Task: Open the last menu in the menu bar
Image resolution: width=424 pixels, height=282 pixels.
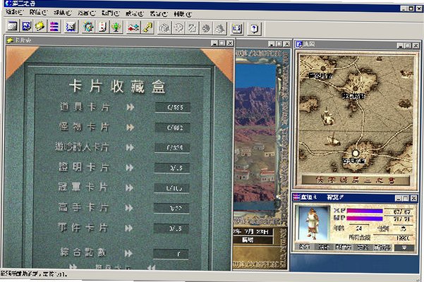Action: pyautogui.click(x=183, y=14)
